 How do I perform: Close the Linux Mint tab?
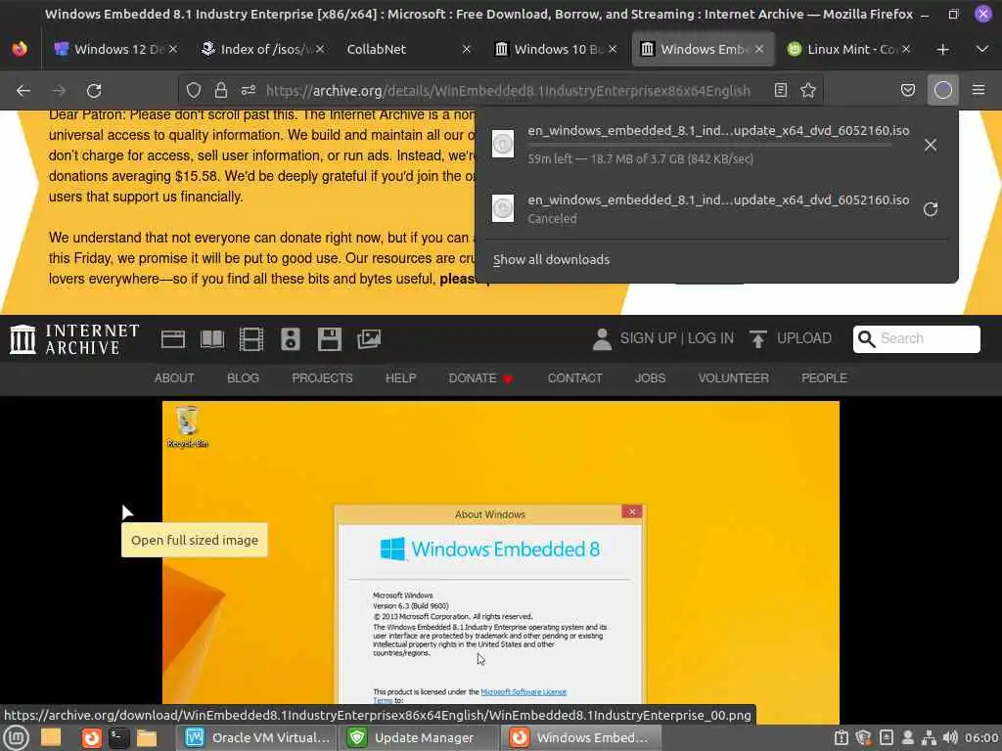(x=905, y=49)
